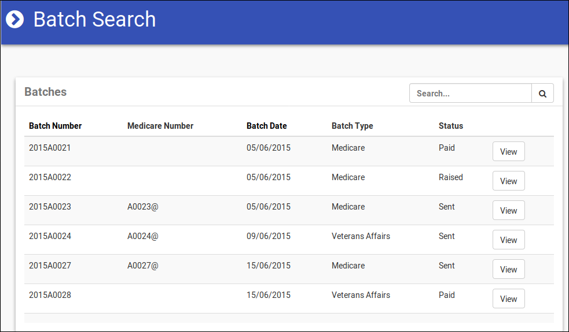The height and width of the screenshot is (332, 569).
Task: Click the Batches panel heading
Action: (45, 92)
